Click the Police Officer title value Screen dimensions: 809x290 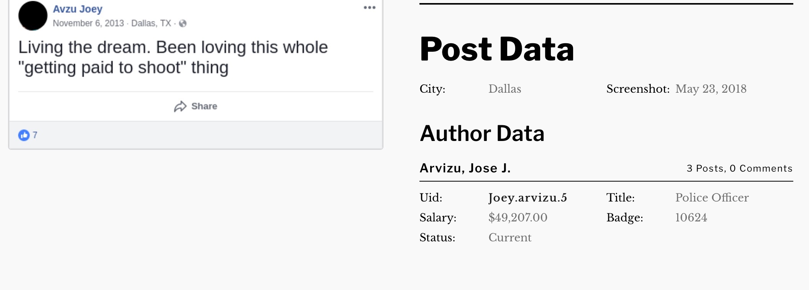pyautogui.click(x=712, y=198)
